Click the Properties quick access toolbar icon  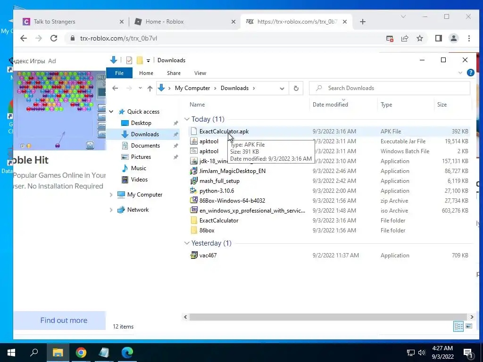point(129,60)
